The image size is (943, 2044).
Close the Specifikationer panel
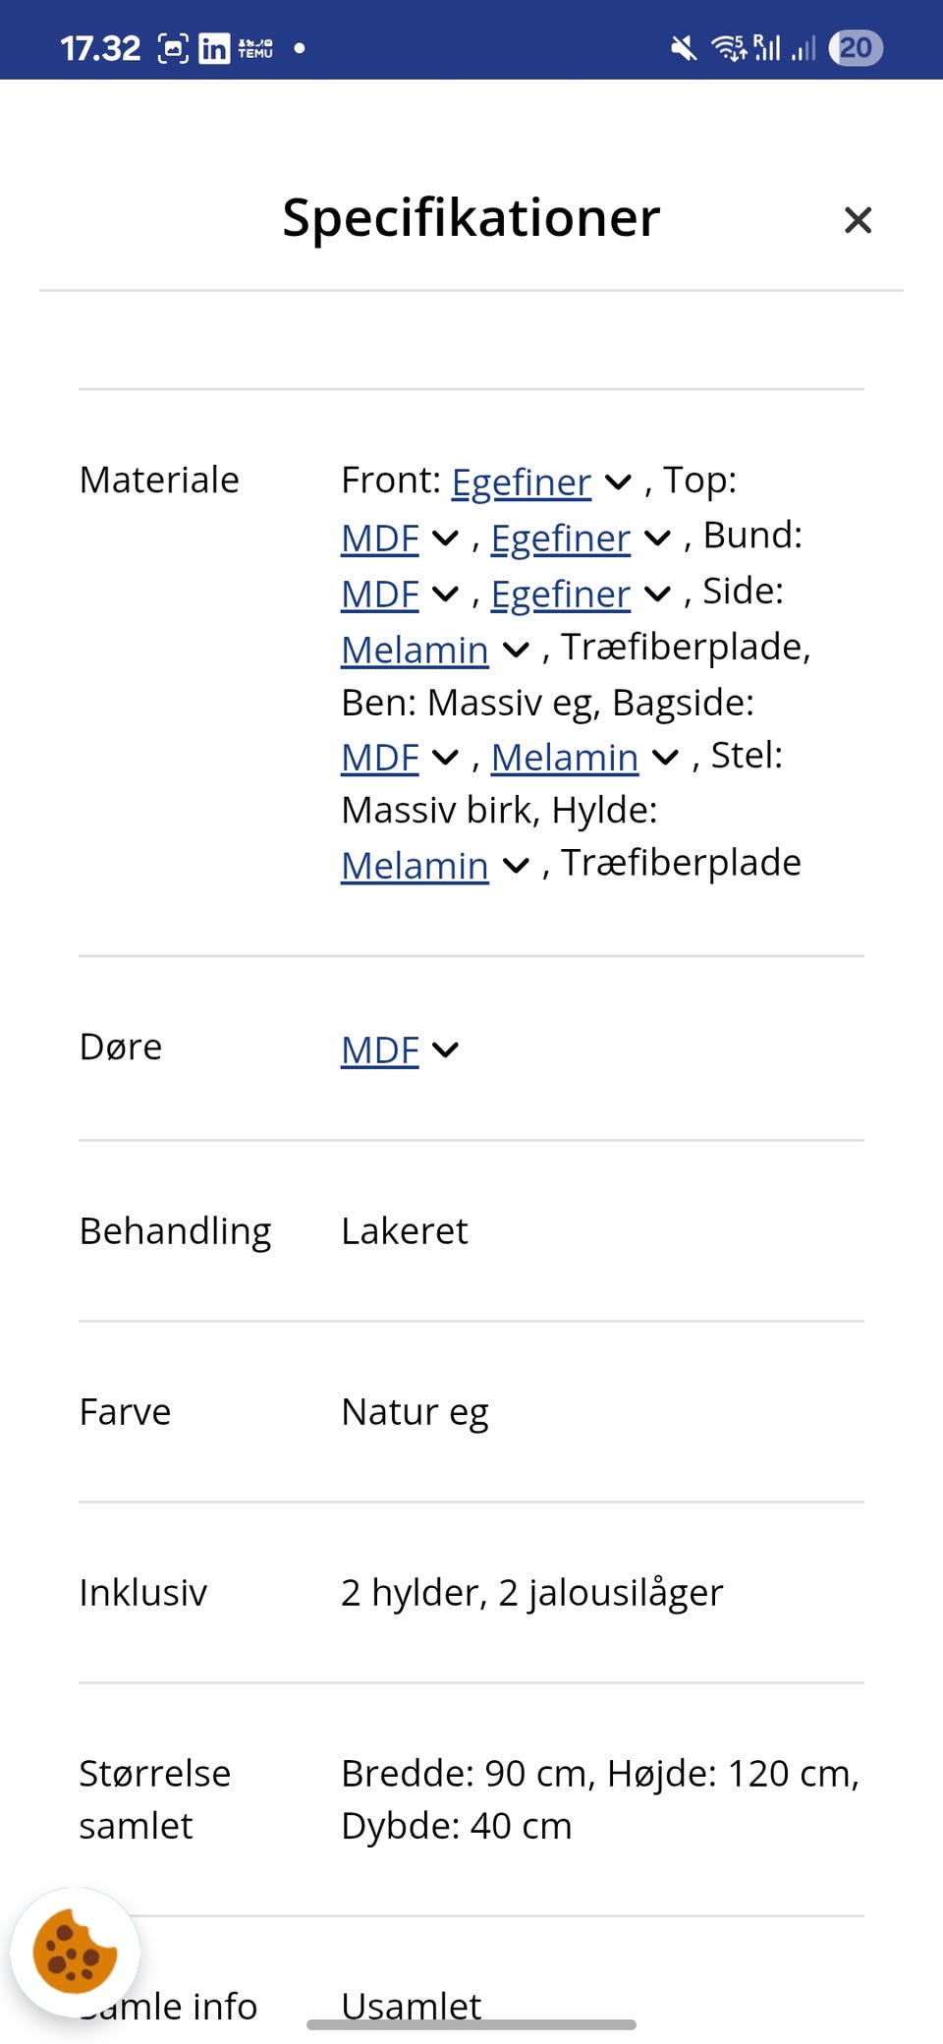point(858,220)
